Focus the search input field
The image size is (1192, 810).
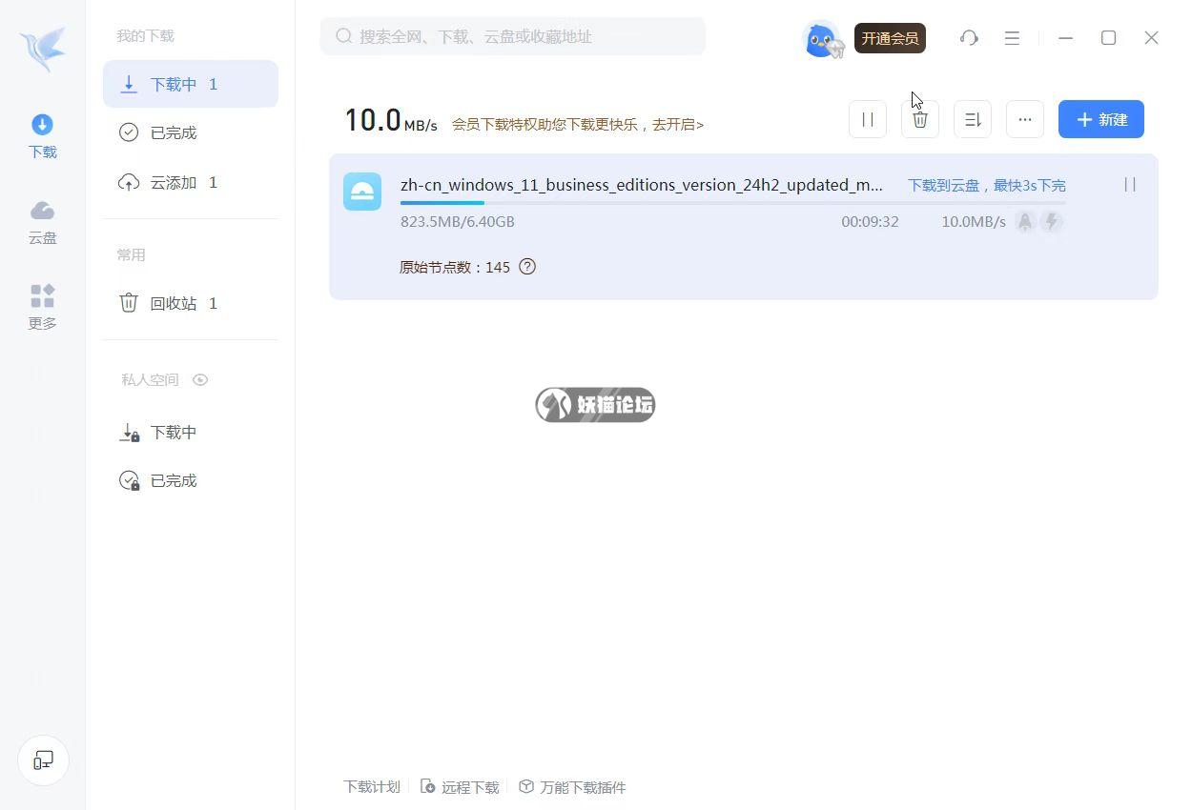520,36
